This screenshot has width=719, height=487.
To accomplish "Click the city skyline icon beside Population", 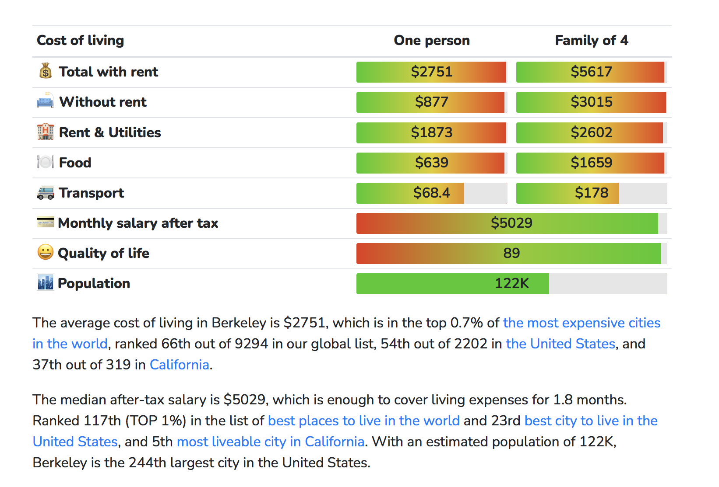I will (46, 282).
